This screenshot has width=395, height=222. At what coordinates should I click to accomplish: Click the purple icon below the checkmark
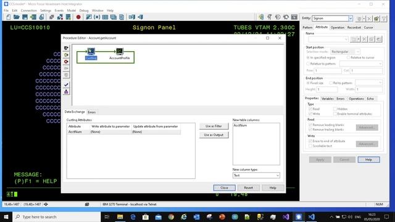tap(66, 92)
